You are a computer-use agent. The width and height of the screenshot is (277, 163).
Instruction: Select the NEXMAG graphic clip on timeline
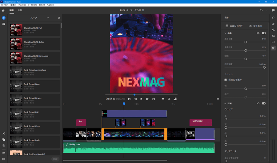(x=134, y=114)
